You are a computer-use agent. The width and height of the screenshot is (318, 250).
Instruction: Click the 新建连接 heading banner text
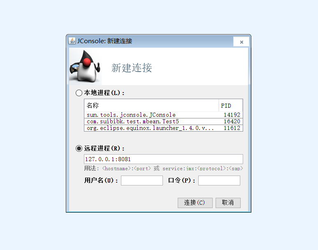132,68
